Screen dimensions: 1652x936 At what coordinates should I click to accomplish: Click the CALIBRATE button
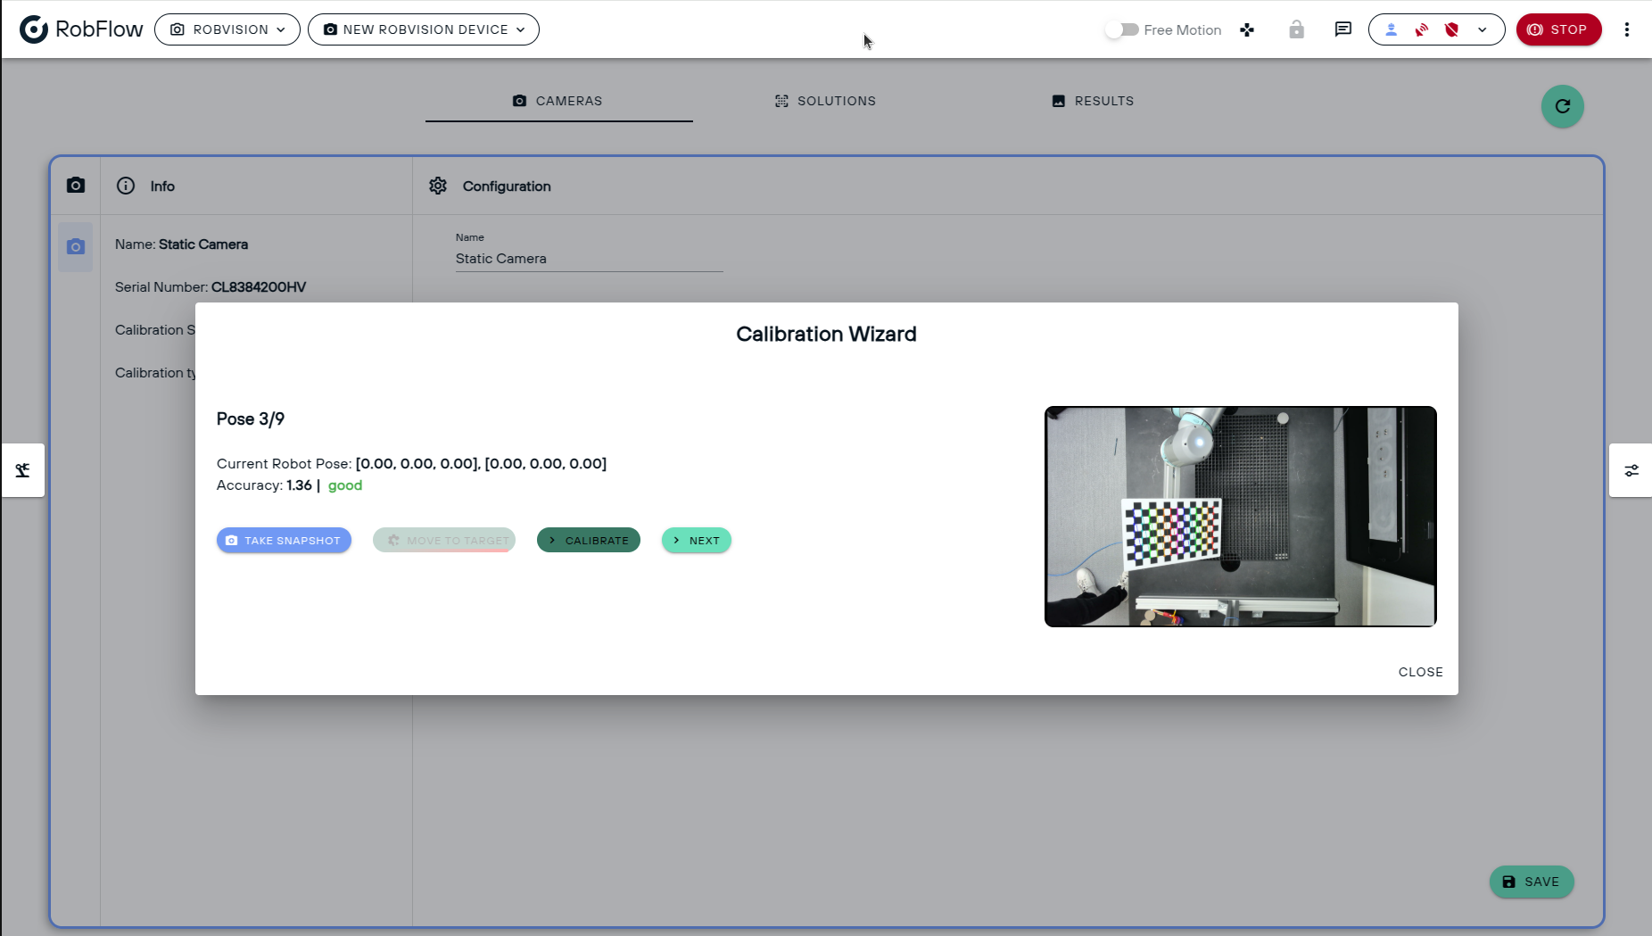(x=589, y=541)
